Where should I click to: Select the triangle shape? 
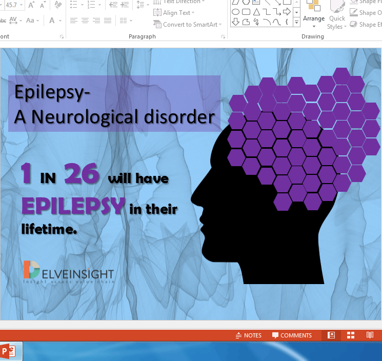[256, 12]
